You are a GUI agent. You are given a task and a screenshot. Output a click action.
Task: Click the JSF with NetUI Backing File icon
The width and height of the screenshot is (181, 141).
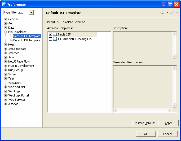55,39
